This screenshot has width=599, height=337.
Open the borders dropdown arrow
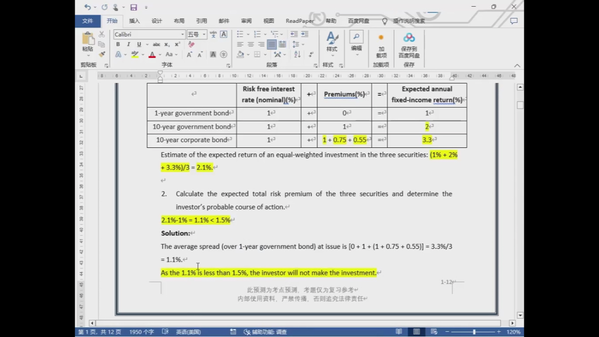[x=265, y=54]
